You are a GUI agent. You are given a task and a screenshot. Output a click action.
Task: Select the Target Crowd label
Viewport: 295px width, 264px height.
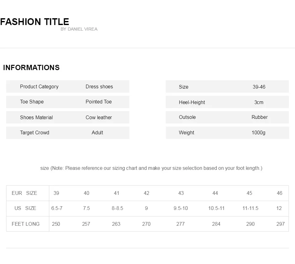click(34, 132)
